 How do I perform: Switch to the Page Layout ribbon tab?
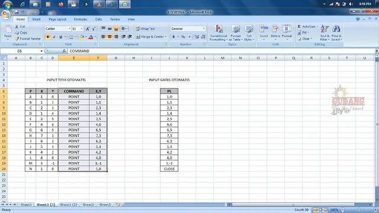click(57, 19)
